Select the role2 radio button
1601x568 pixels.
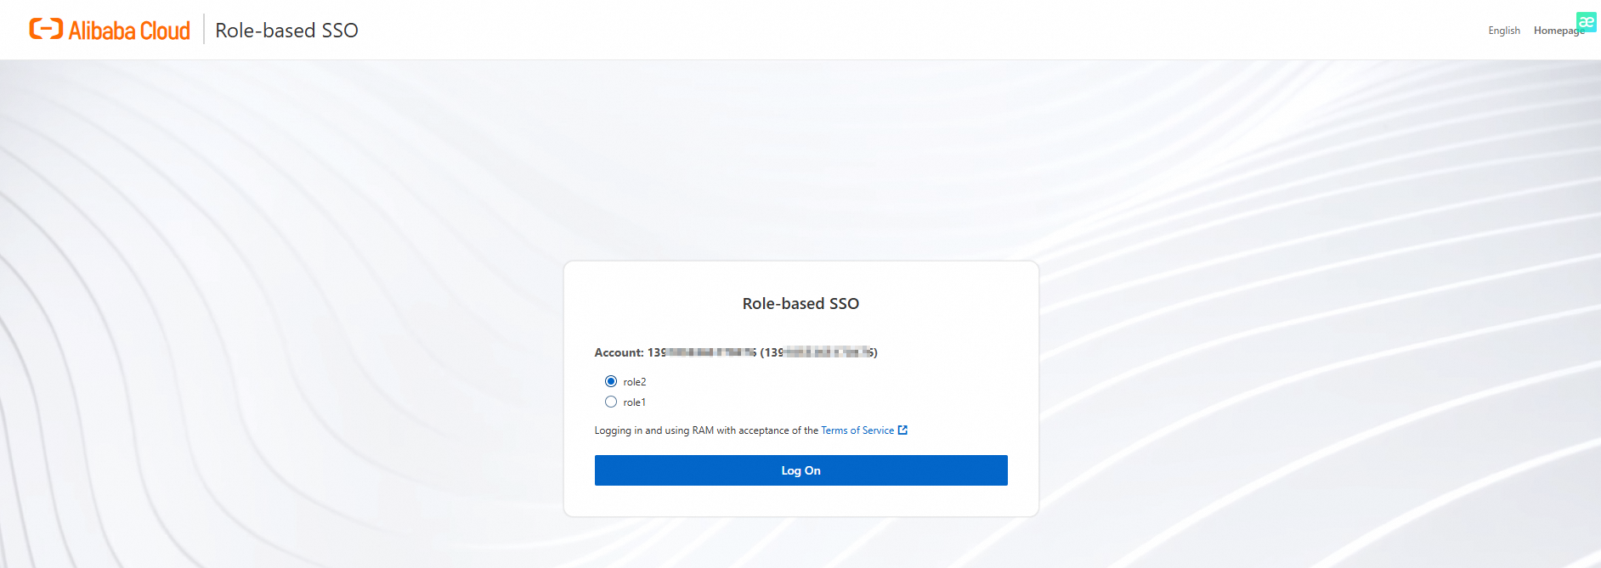pos(611,381)
